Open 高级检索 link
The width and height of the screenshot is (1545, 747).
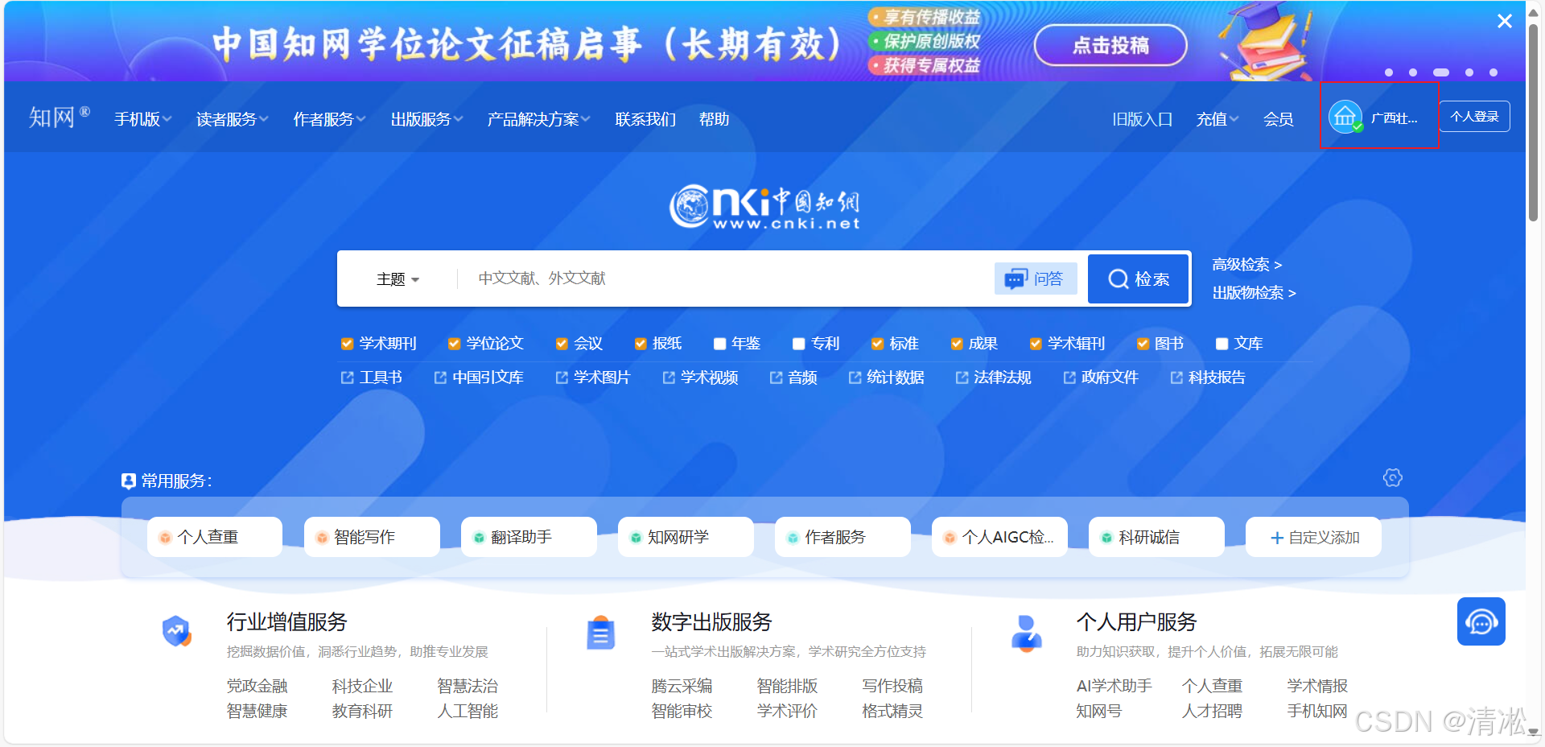pos(1246,265)
